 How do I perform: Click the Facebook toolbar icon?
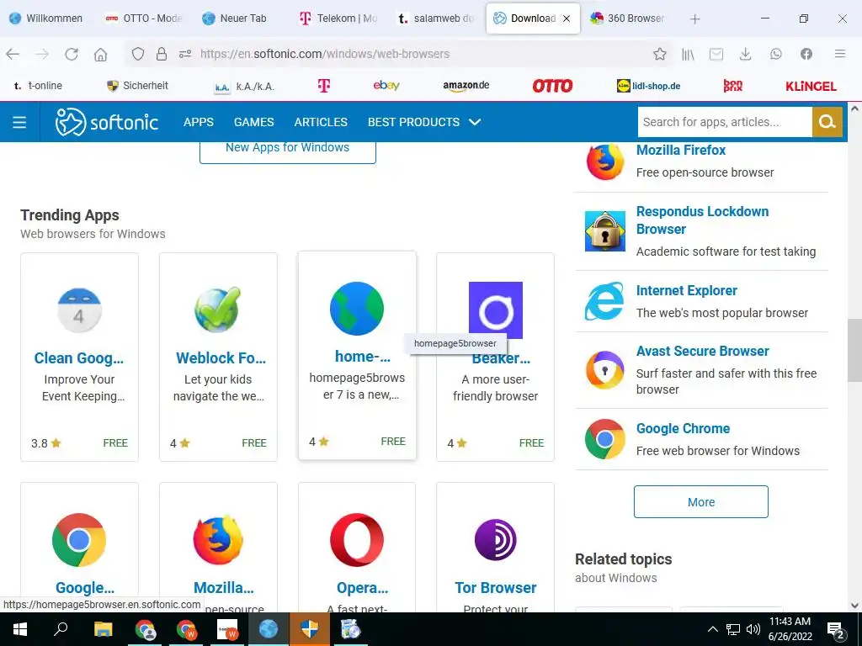(806, 54)
